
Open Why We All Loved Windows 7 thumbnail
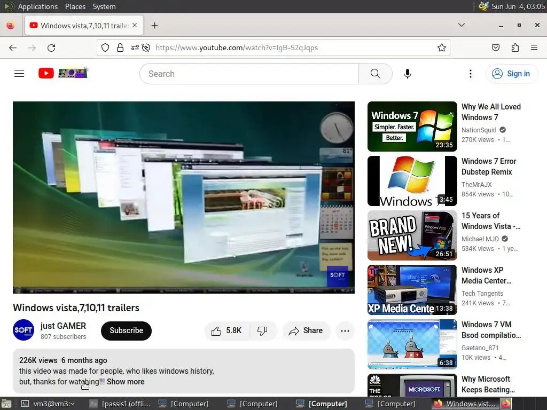coord(412,127)
